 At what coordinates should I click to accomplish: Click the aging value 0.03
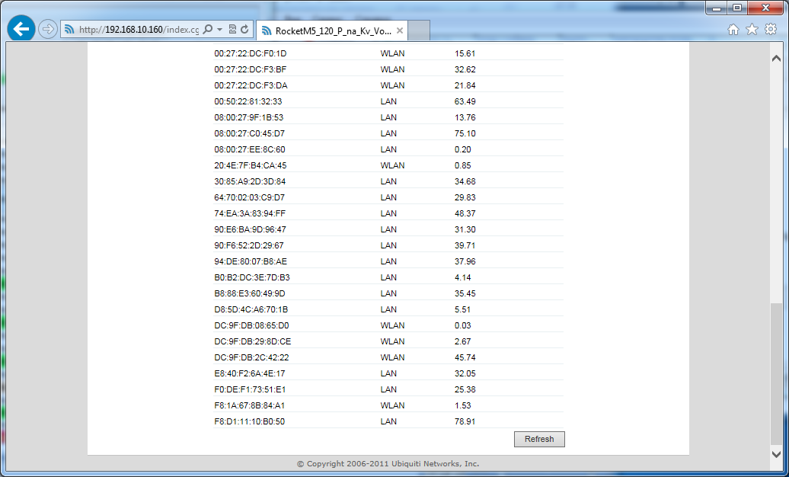pos(463,325)
